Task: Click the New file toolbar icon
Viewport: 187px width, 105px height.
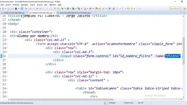Action: 3,8
